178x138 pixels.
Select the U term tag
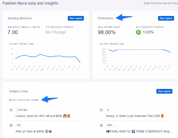point(108,110)
